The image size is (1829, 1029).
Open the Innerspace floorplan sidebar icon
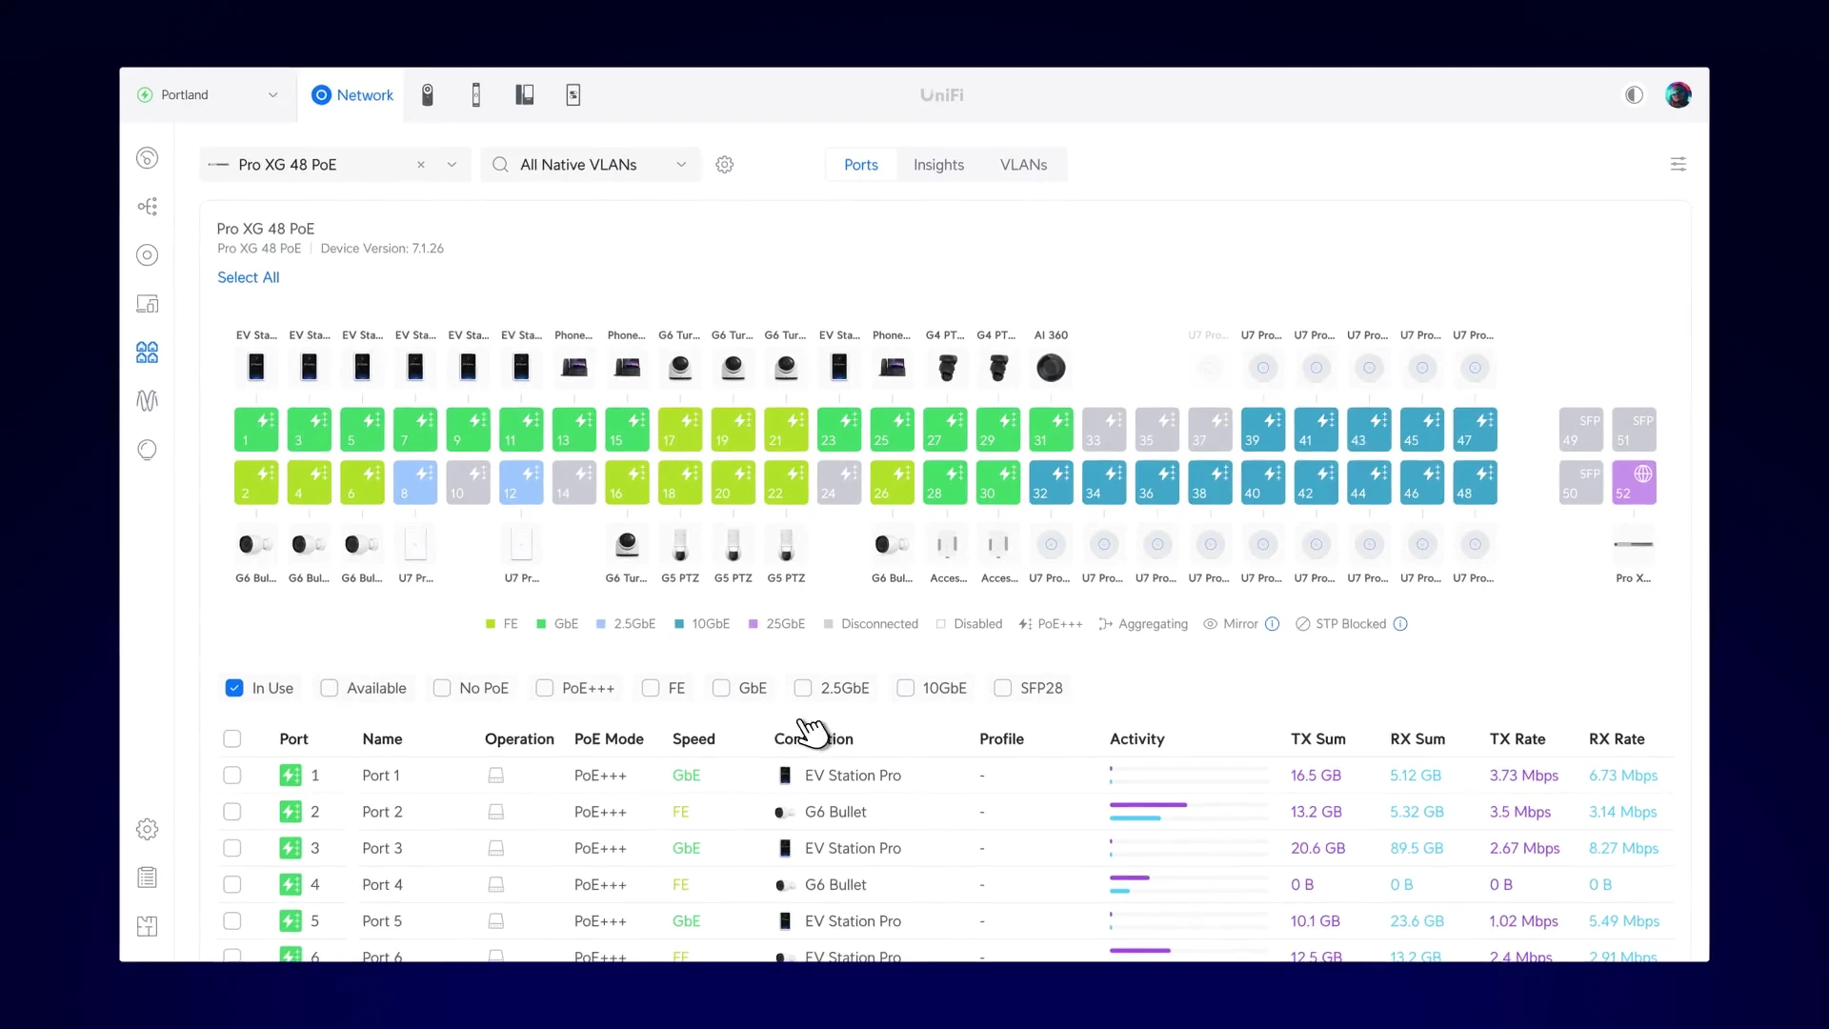(147, 926)
